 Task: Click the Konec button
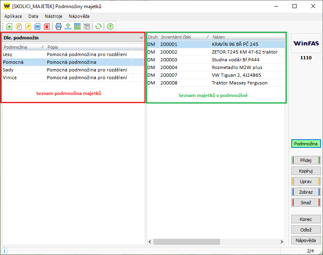click(306, 219)
